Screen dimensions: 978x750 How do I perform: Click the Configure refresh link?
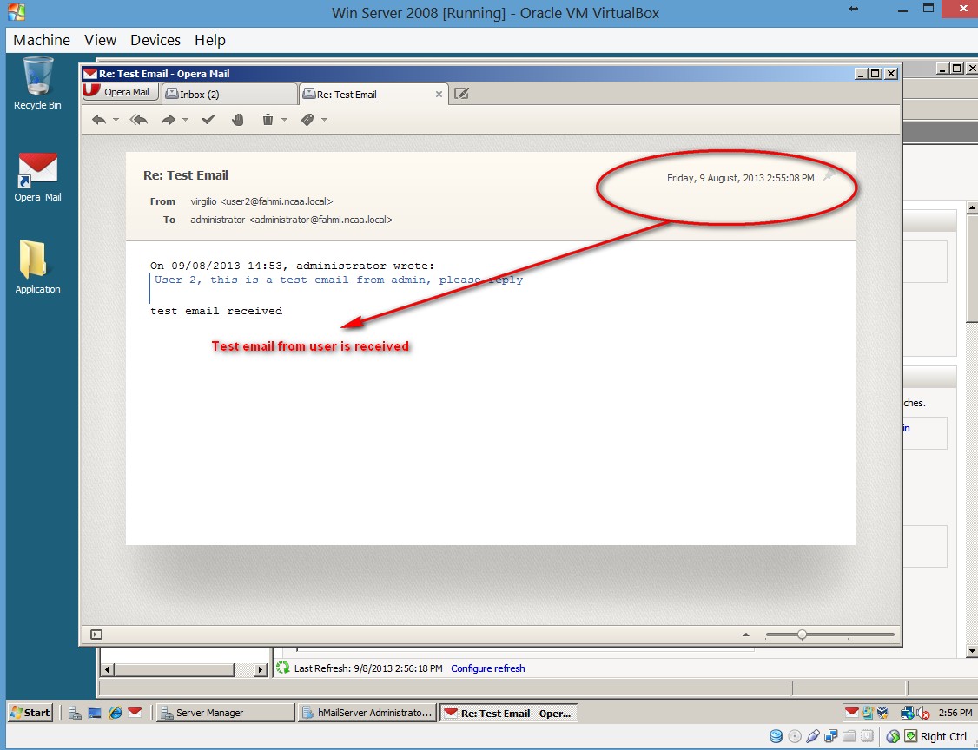coord(487,668)
